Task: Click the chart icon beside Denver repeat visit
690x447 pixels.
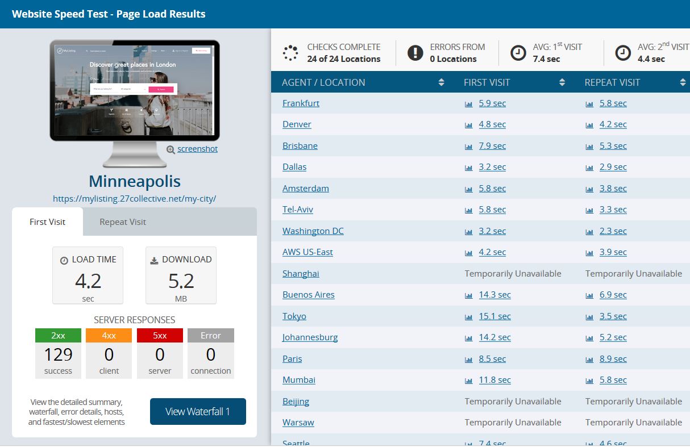Action: pyautogui.click(x=589, y=125)
